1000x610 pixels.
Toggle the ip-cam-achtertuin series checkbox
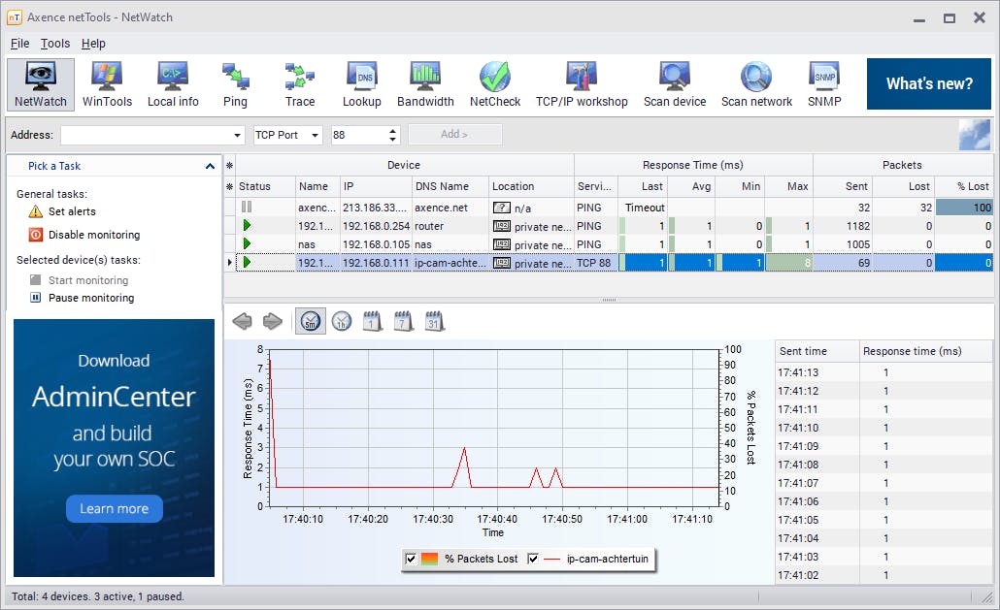(533, 559)
